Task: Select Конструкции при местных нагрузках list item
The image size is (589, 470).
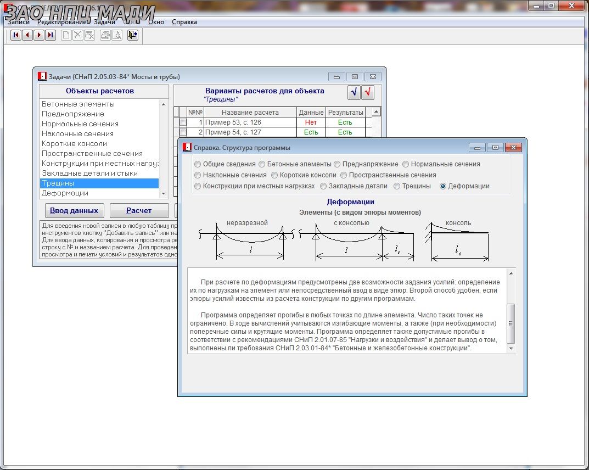Action: point(99,164)
